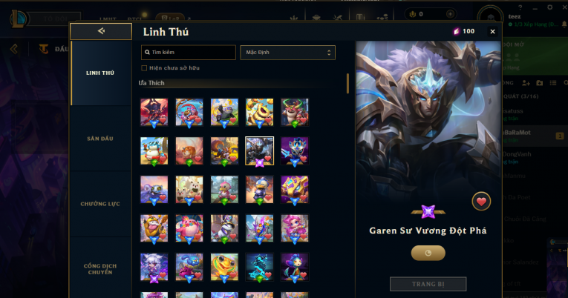568x298 pixels.
Task: Click the purple star rarity icon above Garen name
Action: (x=428, y=211)
